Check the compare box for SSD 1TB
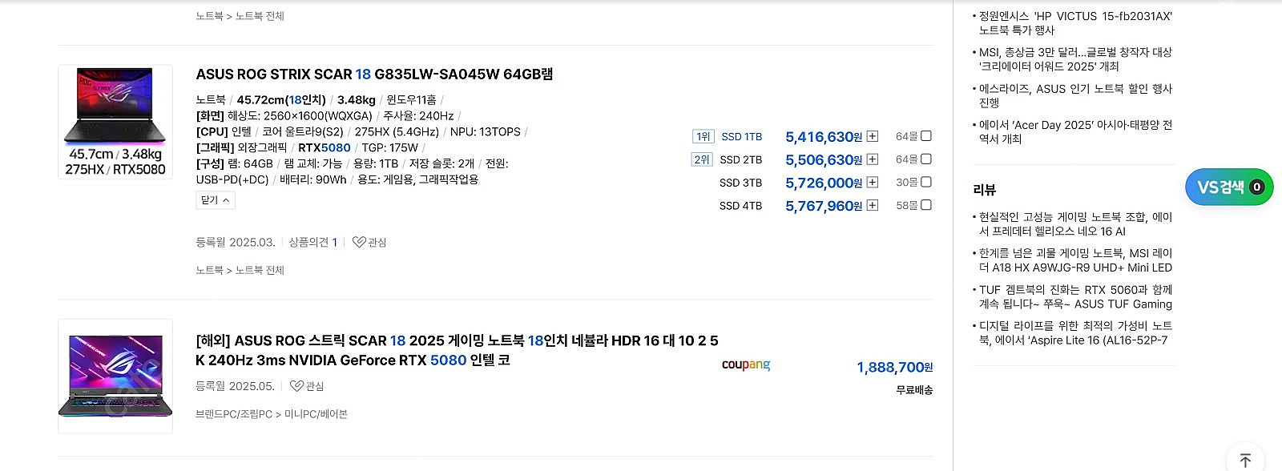1282x471 pixels. coord(926,136)
